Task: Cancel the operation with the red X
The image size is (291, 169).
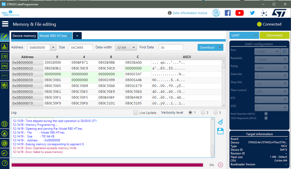Action: [220, 165]
